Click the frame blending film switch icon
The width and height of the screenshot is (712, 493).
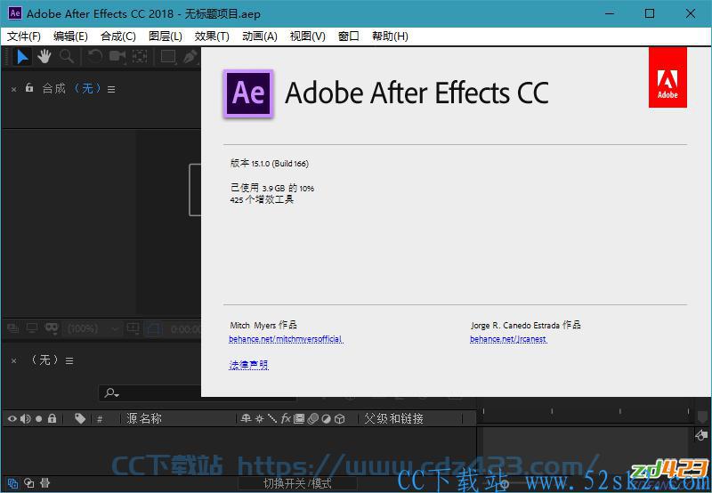[x=299, y=418]
